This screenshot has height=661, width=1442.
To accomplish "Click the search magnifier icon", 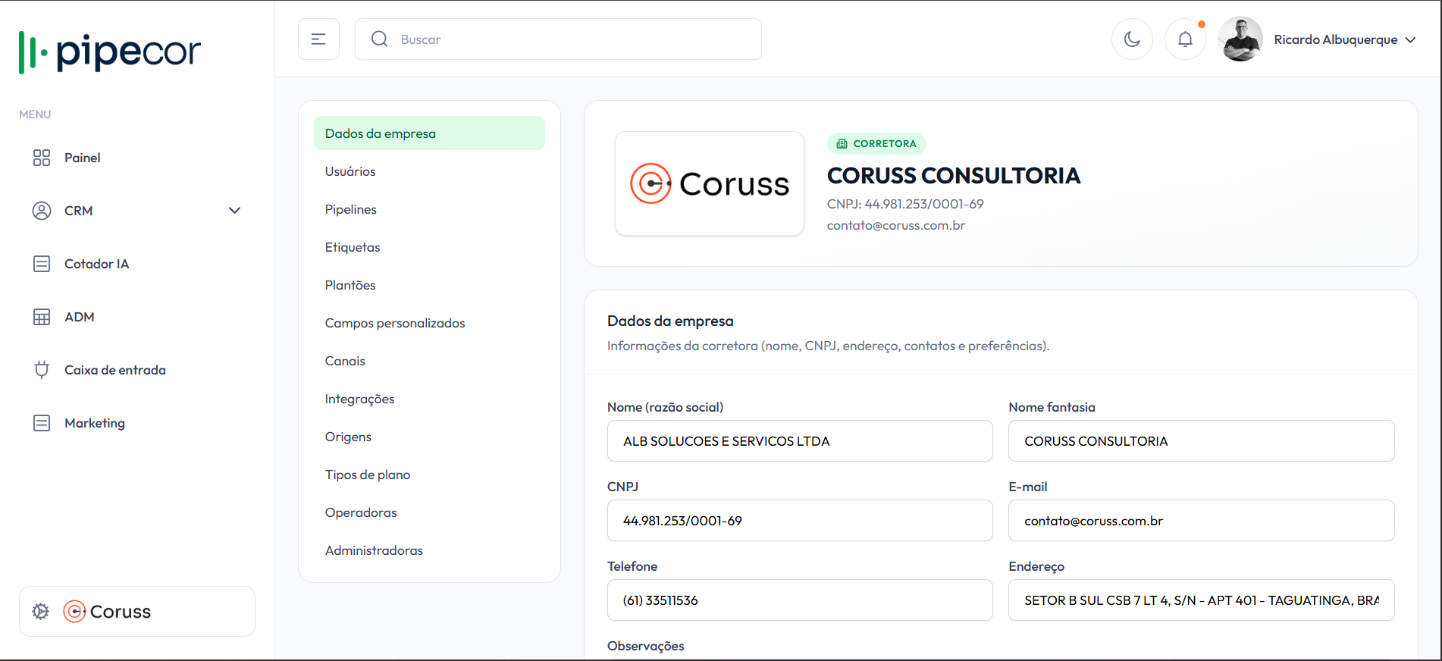I will point(380,39).
